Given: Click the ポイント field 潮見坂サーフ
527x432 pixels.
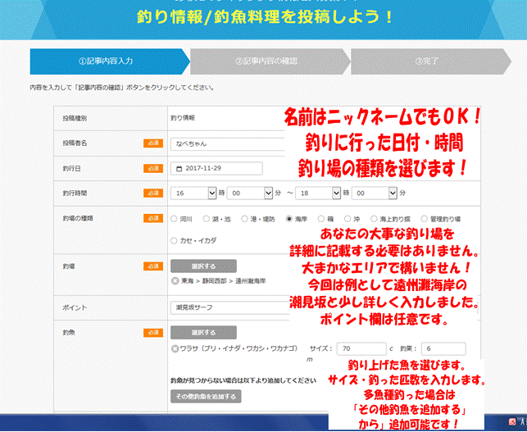Looking at the screenshot, I should click(x=230, y=307).
